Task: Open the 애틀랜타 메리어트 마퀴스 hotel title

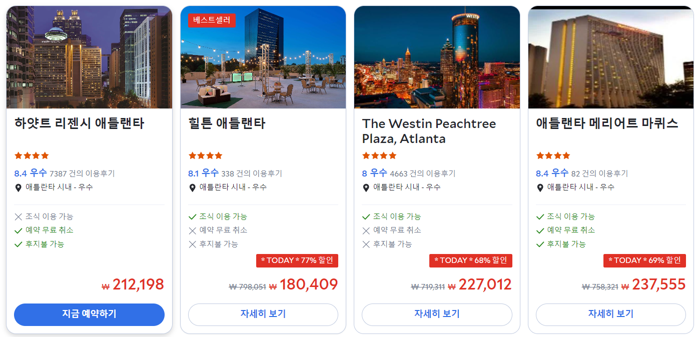Action: 607,123
